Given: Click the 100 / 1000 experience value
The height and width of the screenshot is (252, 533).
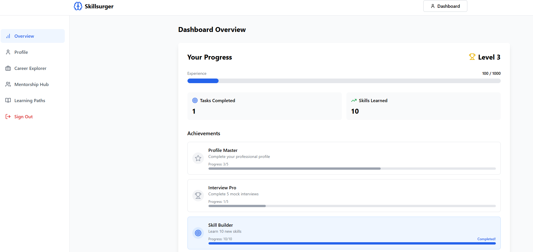Looking at the screenshot, I should pyautogui.click(x=491, y=73).
